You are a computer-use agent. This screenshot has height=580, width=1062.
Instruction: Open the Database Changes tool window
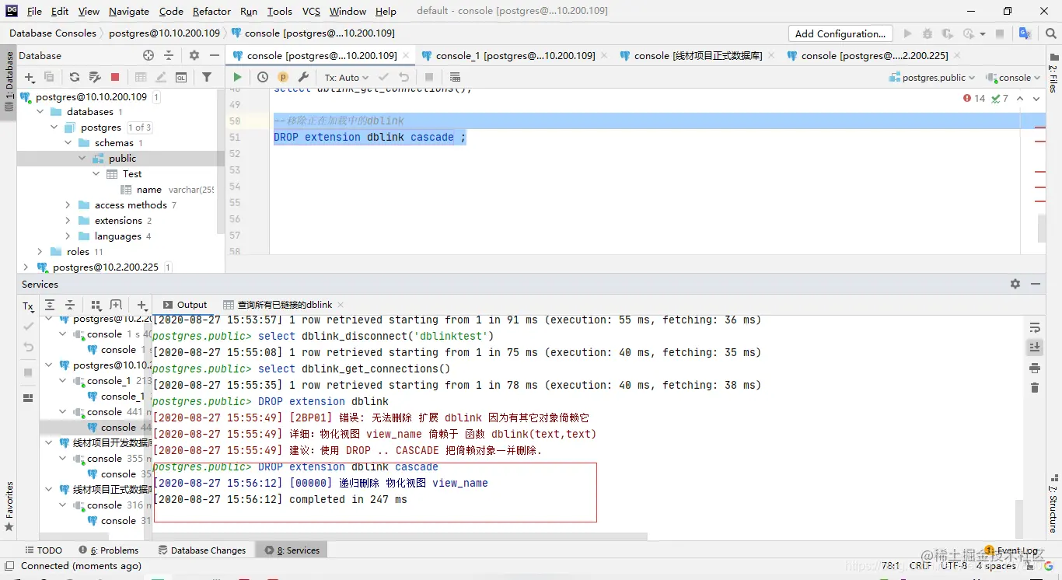(202, 550)
